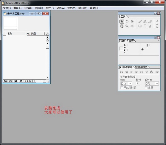Toggle audio mute speaker button

coord(147,72)
